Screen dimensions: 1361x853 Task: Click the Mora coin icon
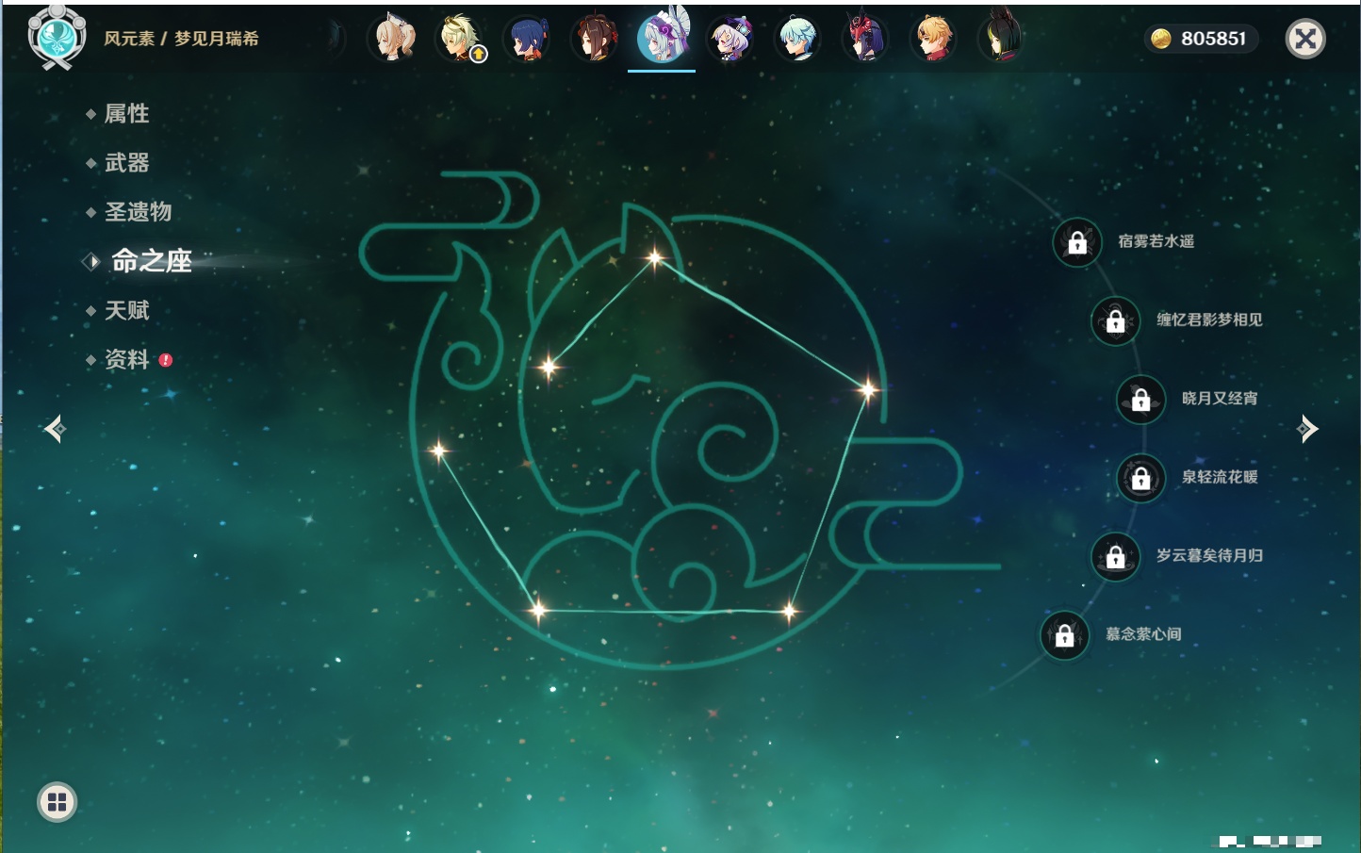click(x=1161, y=39)
